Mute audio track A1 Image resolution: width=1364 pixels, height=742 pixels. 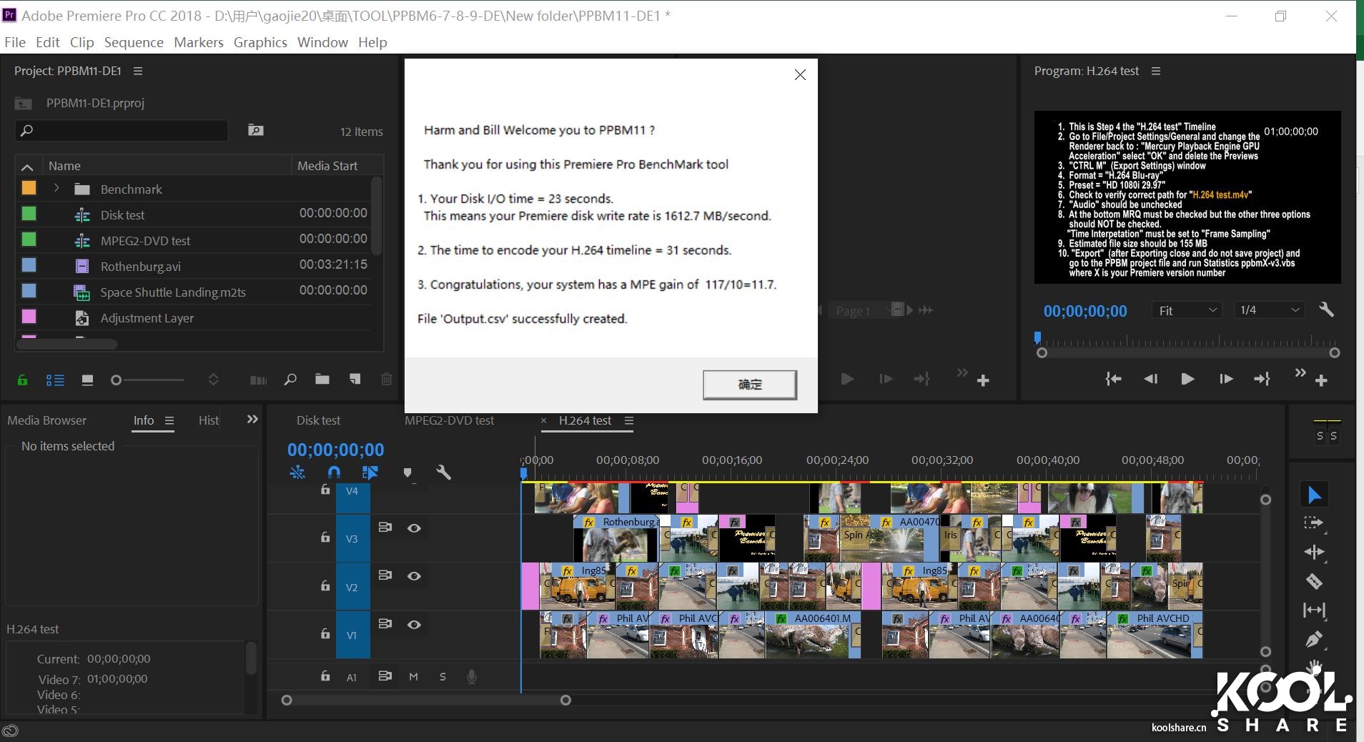tap(413, 676)
